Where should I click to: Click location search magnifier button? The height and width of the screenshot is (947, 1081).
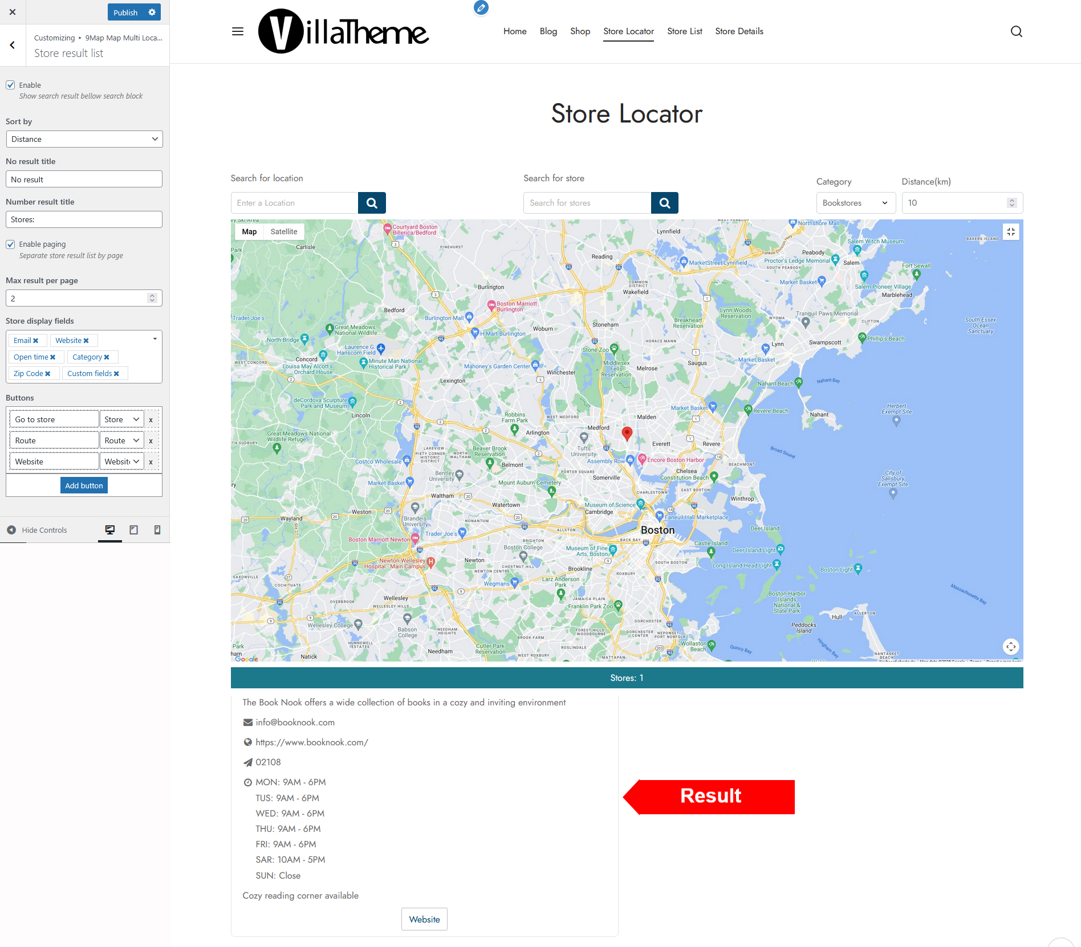(x=372, y=203)
